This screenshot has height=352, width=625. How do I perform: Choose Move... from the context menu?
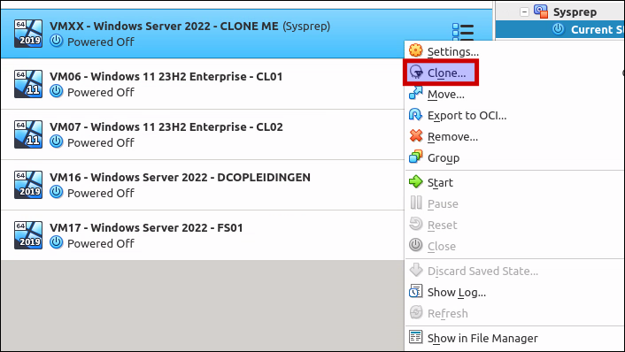click(x=445, y=95)
